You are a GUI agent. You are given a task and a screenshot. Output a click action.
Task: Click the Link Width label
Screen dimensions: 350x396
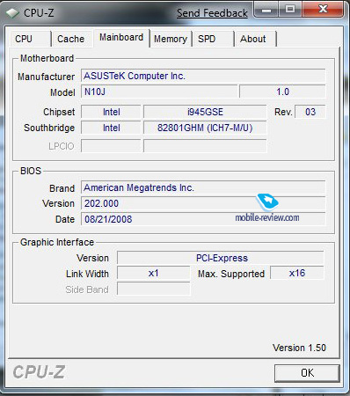[x=87, y=274]
